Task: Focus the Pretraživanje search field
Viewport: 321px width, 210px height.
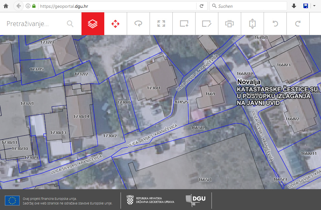Action: (x=34, y=24)
